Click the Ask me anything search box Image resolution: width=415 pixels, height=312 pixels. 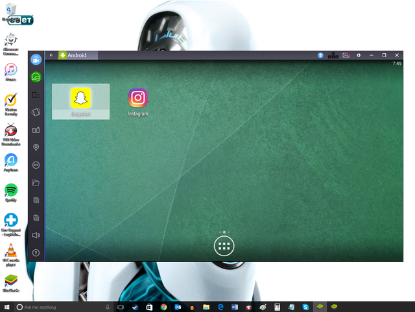[x=63, y=307]
